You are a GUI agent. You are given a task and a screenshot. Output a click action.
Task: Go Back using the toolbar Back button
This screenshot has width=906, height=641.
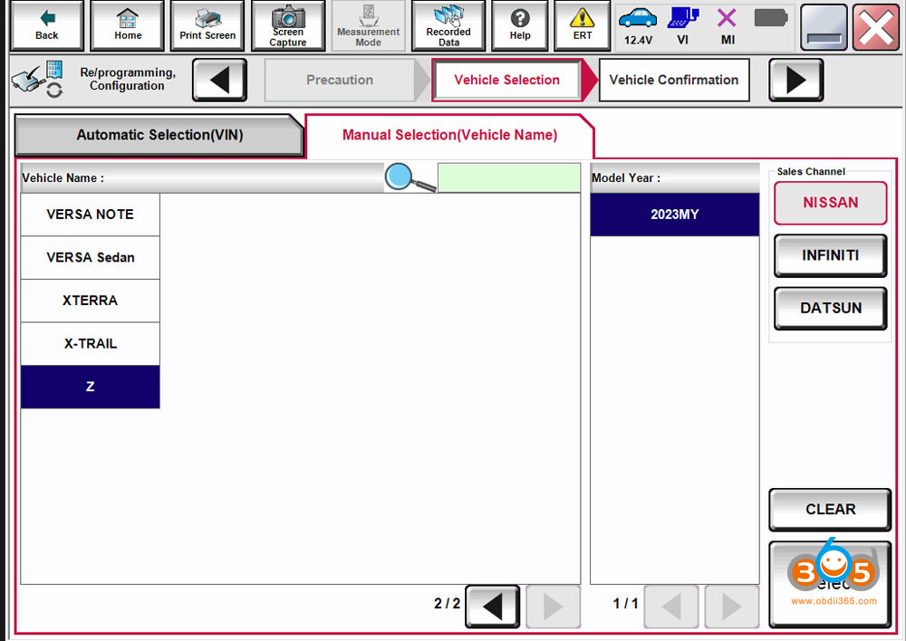tap(47, 26)
